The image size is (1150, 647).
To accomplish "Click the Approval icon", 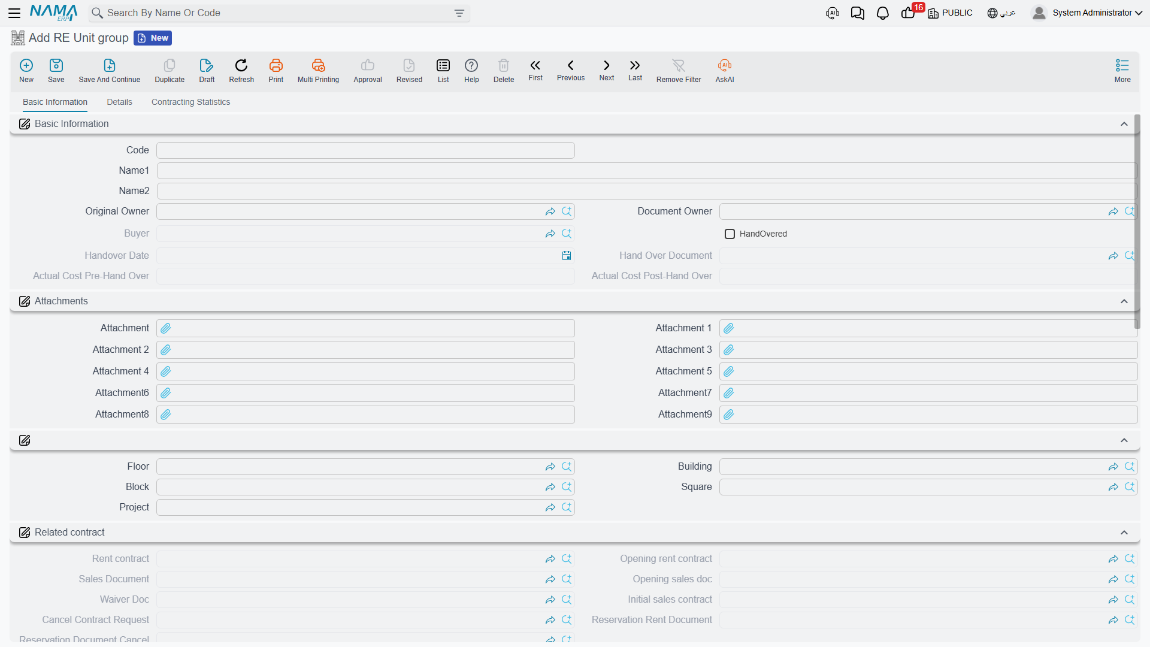I will (368, 70).
